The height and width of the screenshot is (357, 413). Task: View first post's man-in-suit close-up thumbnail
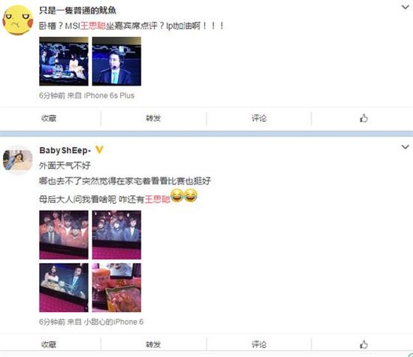(116, 61)
